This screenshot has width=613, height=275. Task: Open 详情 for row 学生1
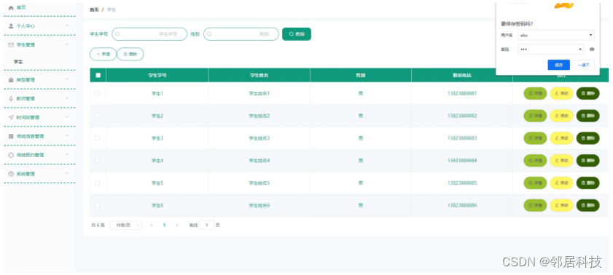coord(535,94)
